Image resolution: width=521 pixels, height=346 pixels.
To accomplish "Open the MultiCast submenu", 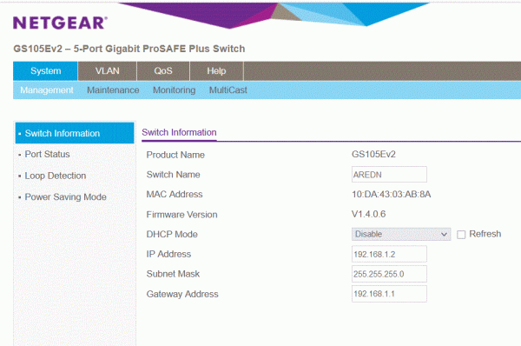I will [228, 90].
